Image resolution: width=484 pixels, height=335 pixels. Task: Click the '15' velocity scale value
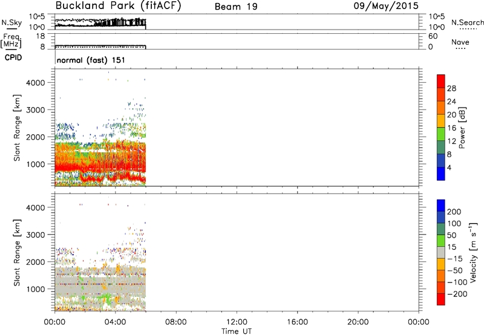451,247
